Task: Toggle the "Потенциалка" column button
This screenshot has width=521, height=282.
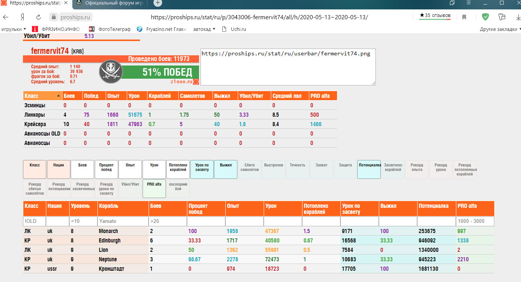Action: point(369,169)
